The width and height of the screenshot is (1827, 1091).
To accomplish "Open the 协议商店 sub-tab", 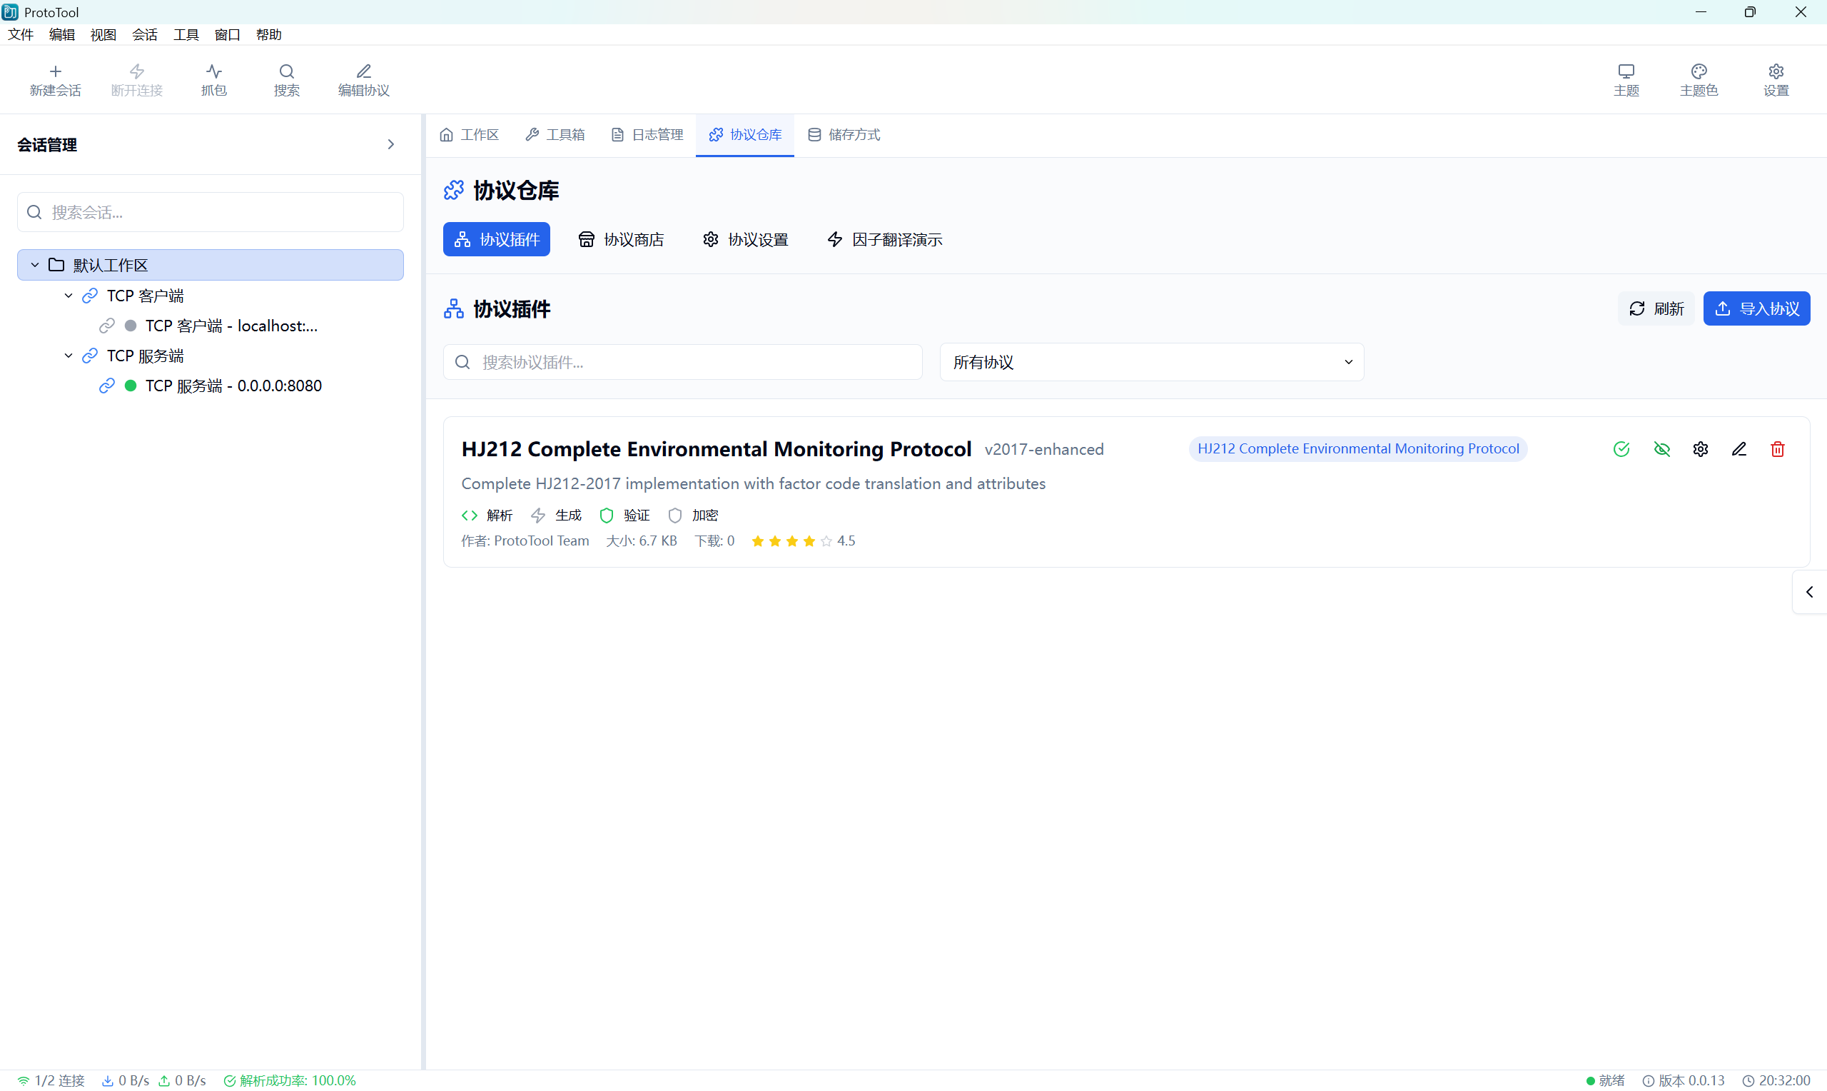I will tap(621, 240).
